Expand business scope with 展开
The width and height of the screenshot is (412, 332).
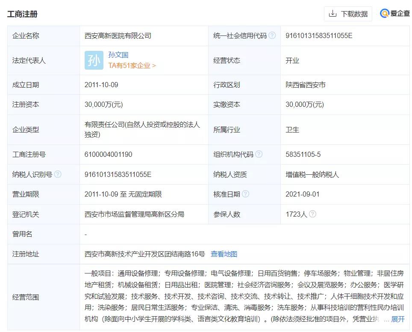coord(398,319)
